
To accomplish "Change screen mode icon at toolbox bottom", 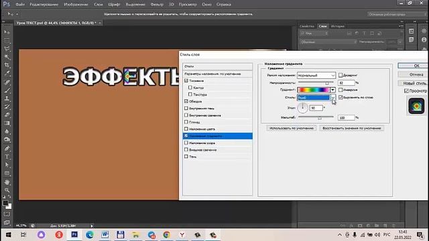I will [x=7, y=222].
